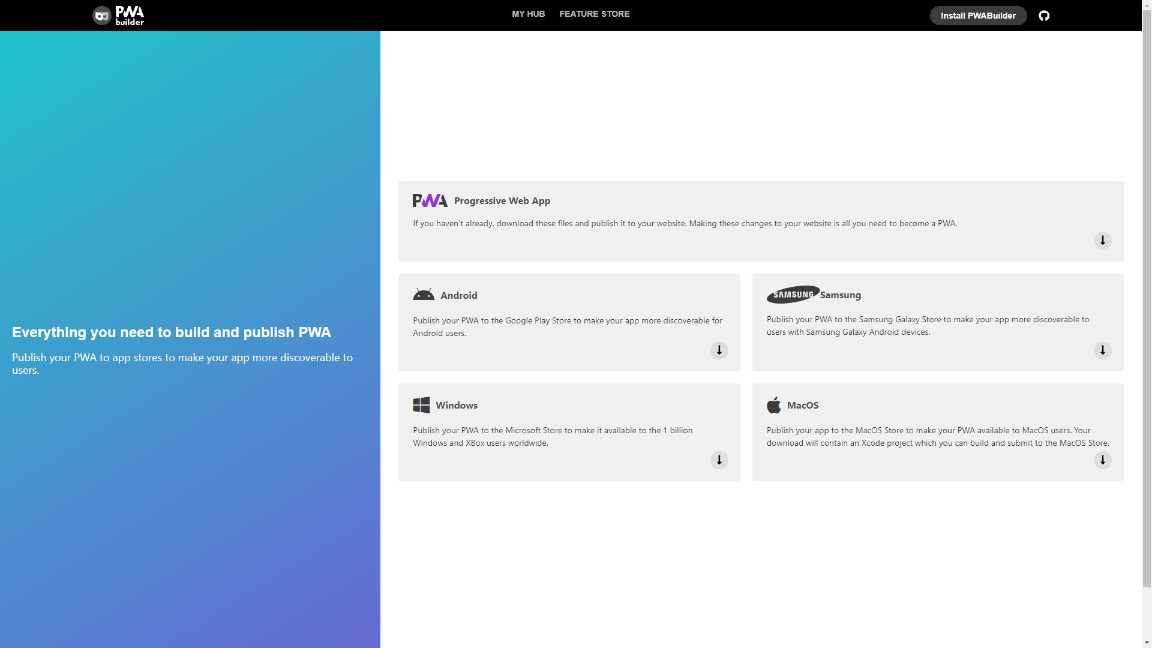
Task: Click the Samsung card download arrow
Action: coord(1102,350)
